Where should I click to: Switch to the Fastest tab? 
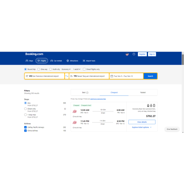pyautogui.click(x=143, y=92)
